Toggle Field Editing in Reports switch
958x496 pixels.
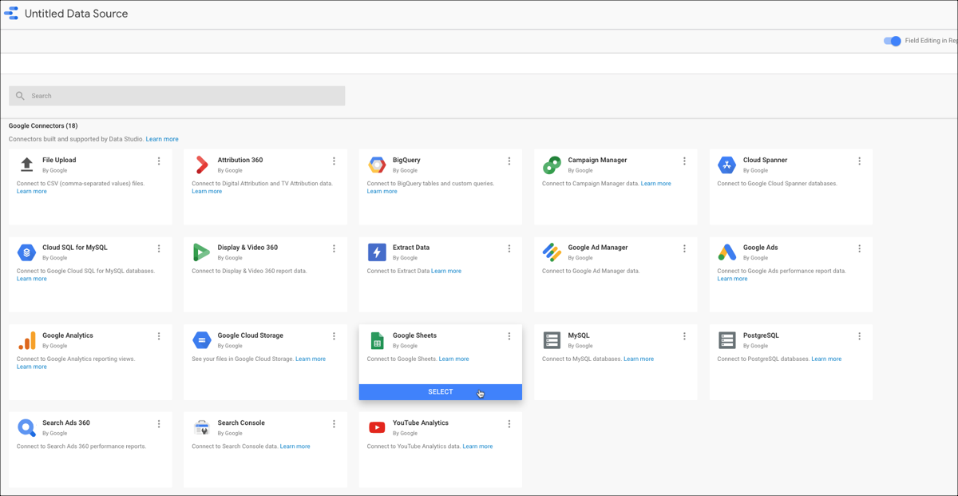click(893, 41)
